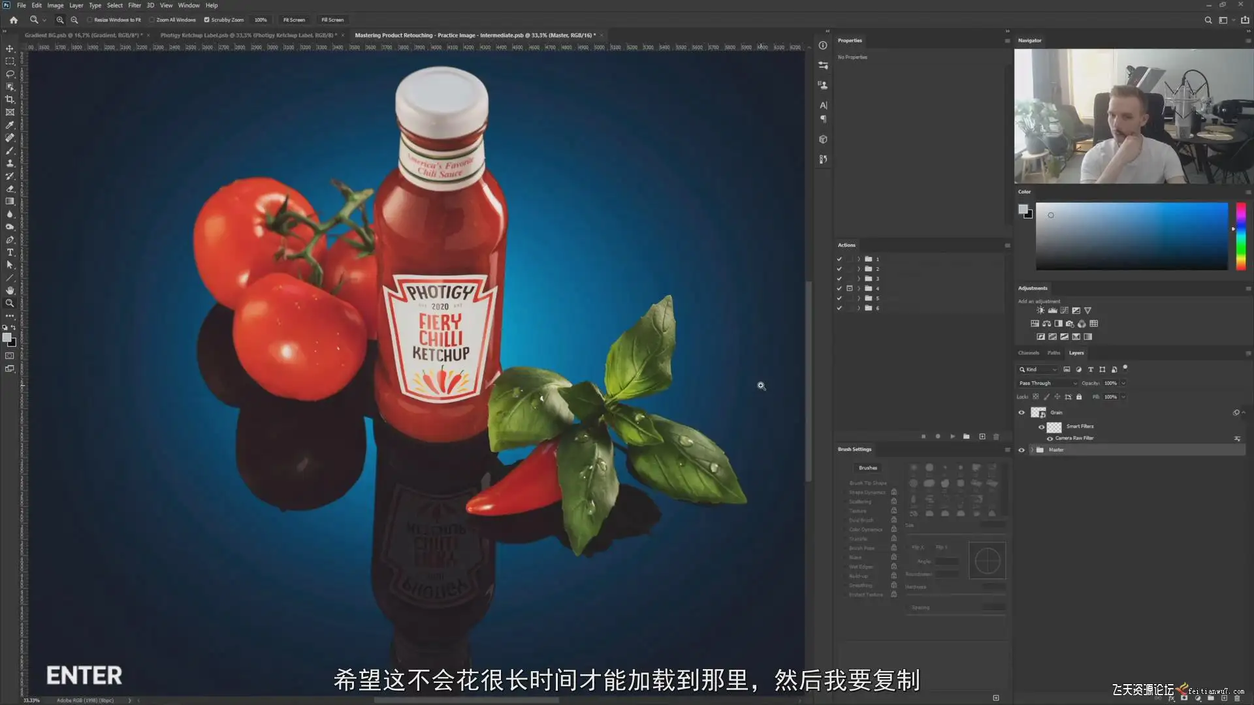Open the Pass Through blend mode dropdown
The width and height of the screenshot is (1254, 705).
click(x=1048, y=383)
